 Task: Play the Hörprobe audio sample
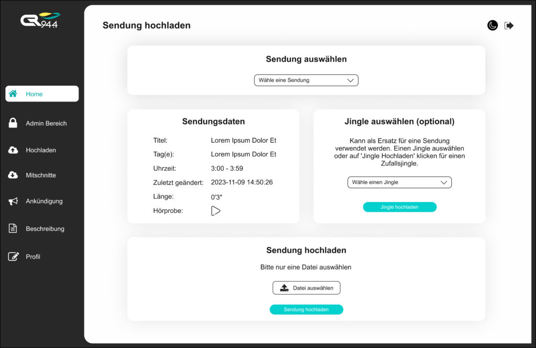pyautogui.click(x=216, y=211)
